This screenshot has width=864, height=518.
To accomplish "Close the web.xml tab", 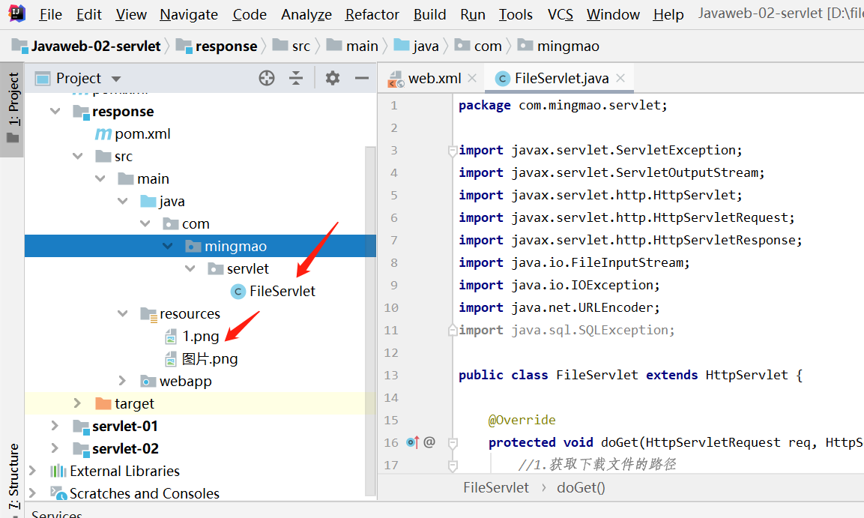I will [x=471, y=78].
